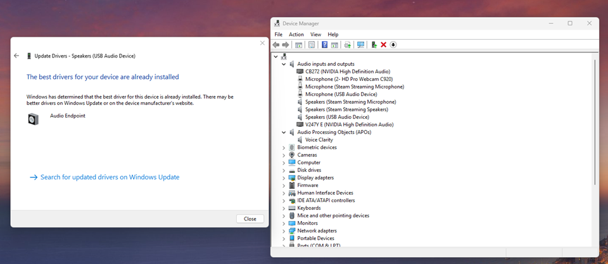Screen dimensions: 608x264
Task: Click the Mice and other pointing devices icon
Action: [292, 215]
